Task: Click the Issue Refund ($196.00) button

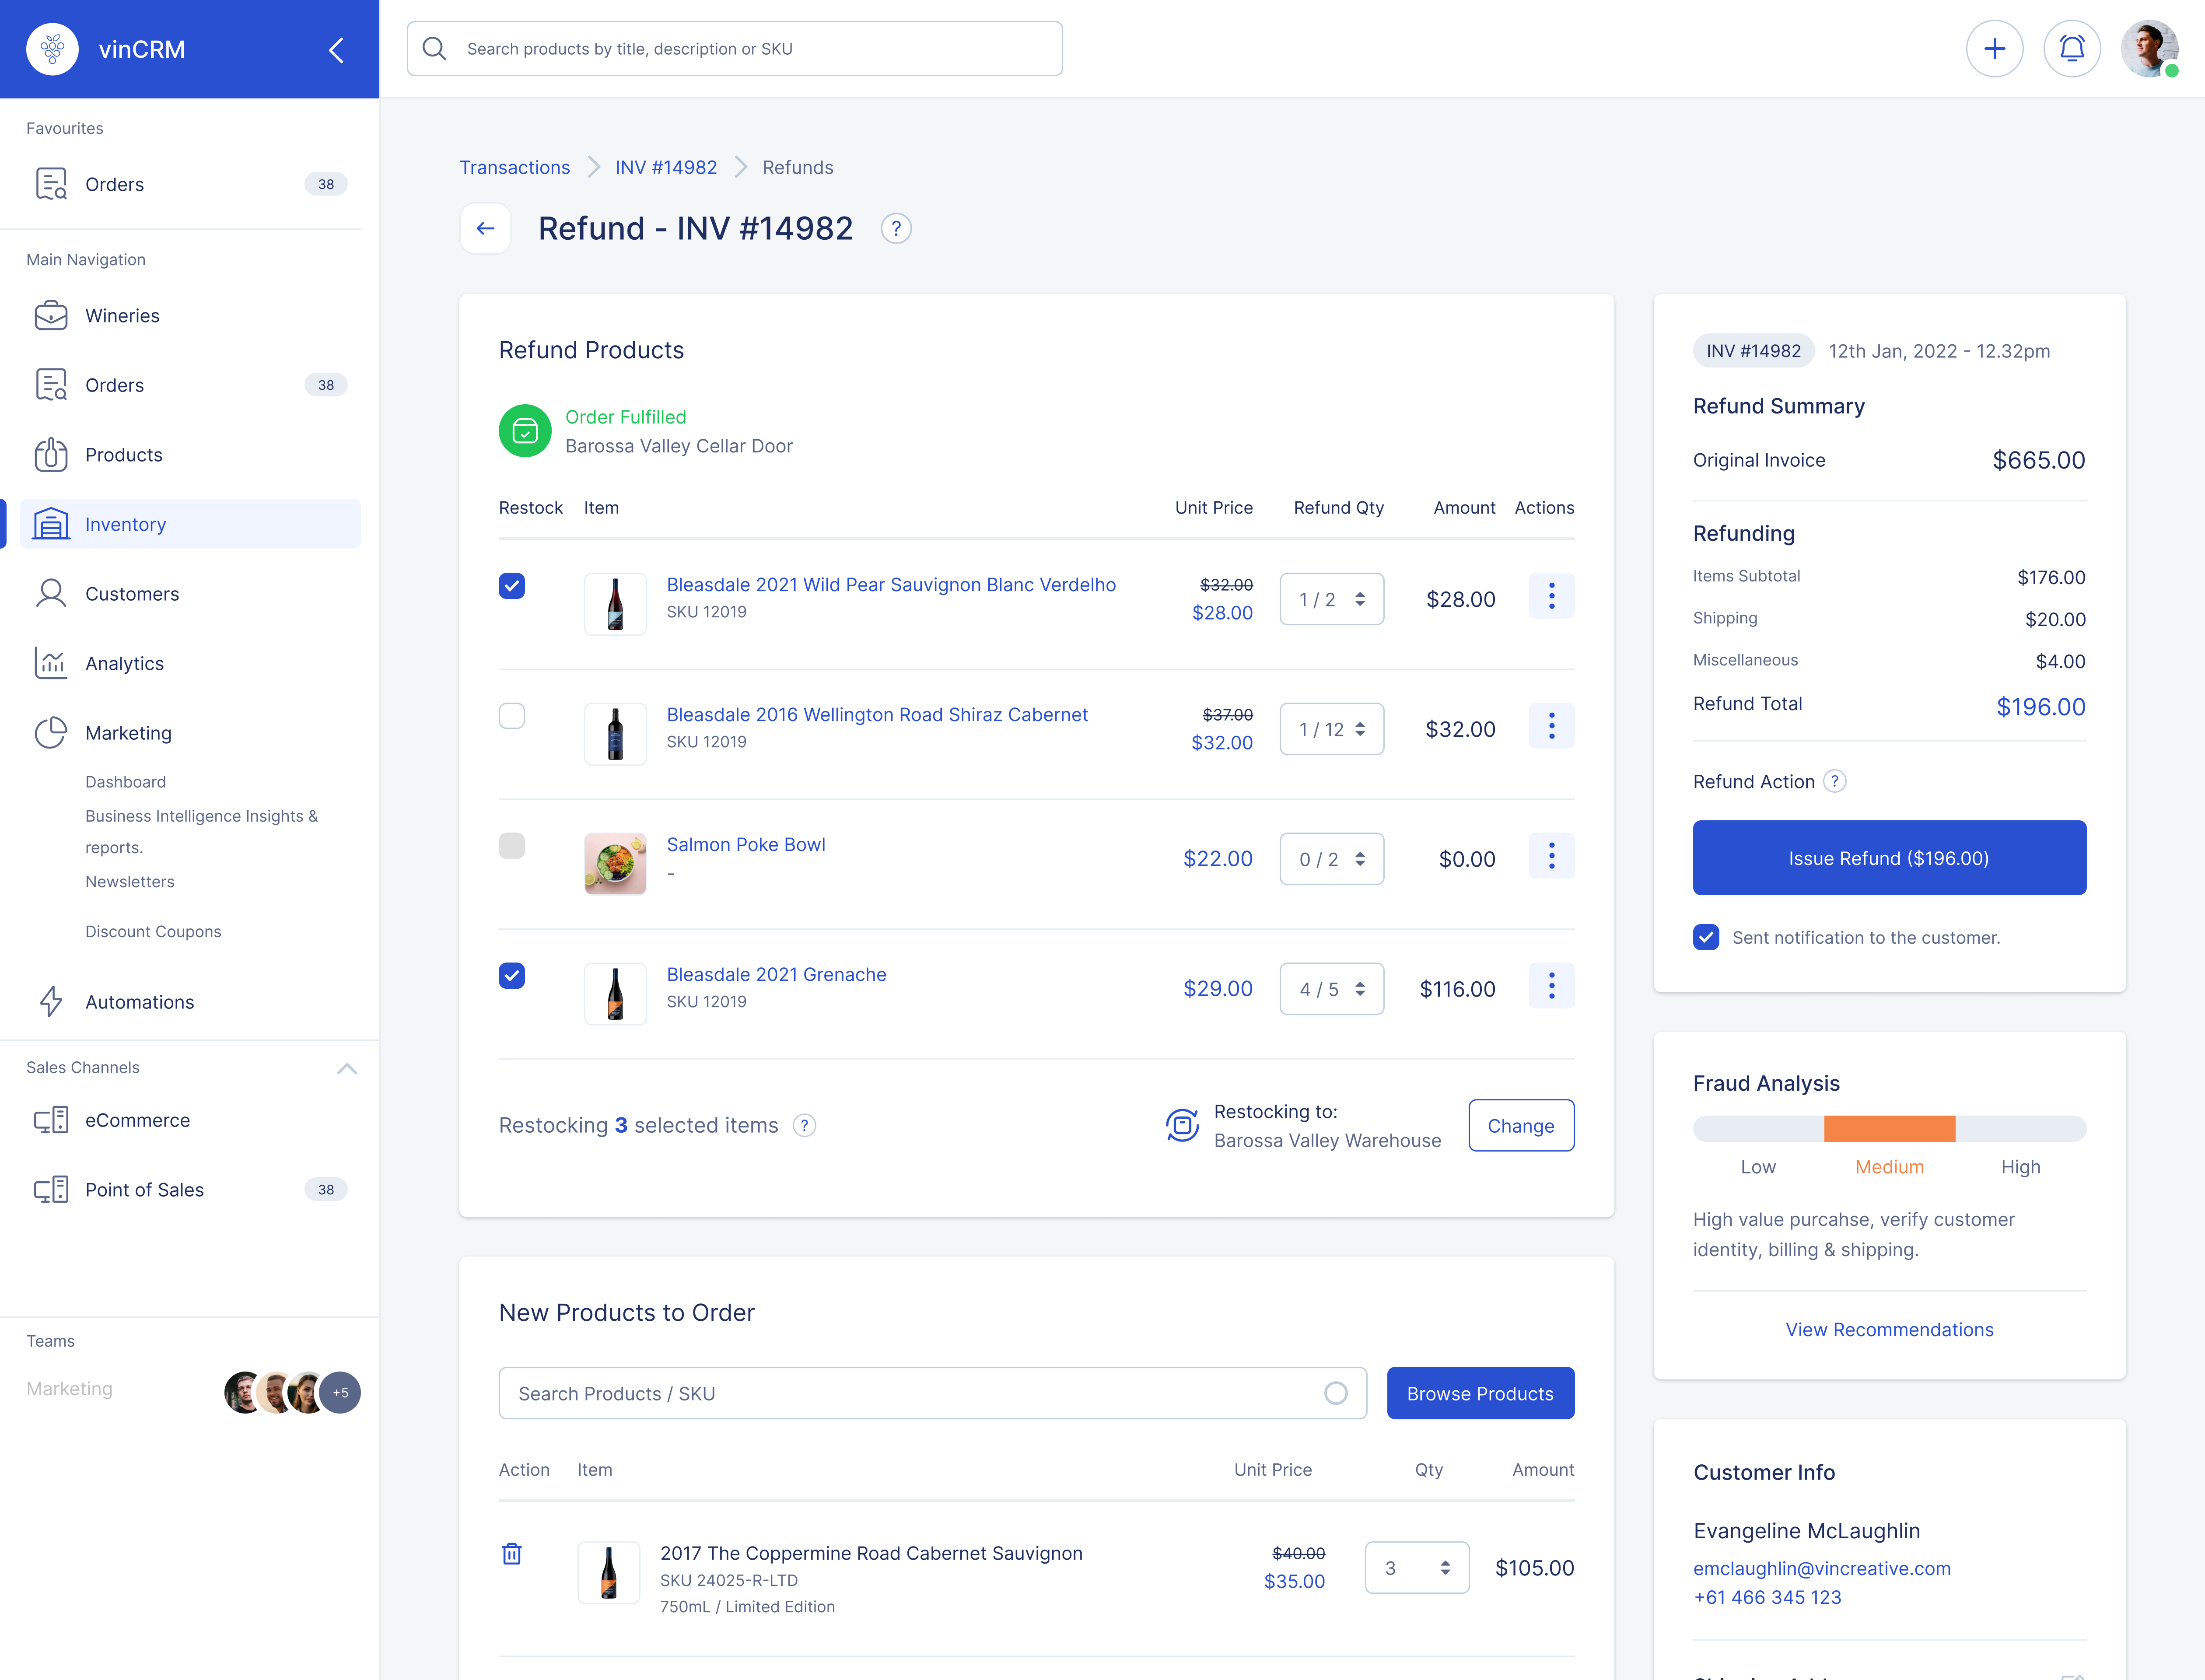Action: (x=1889, y=858)
